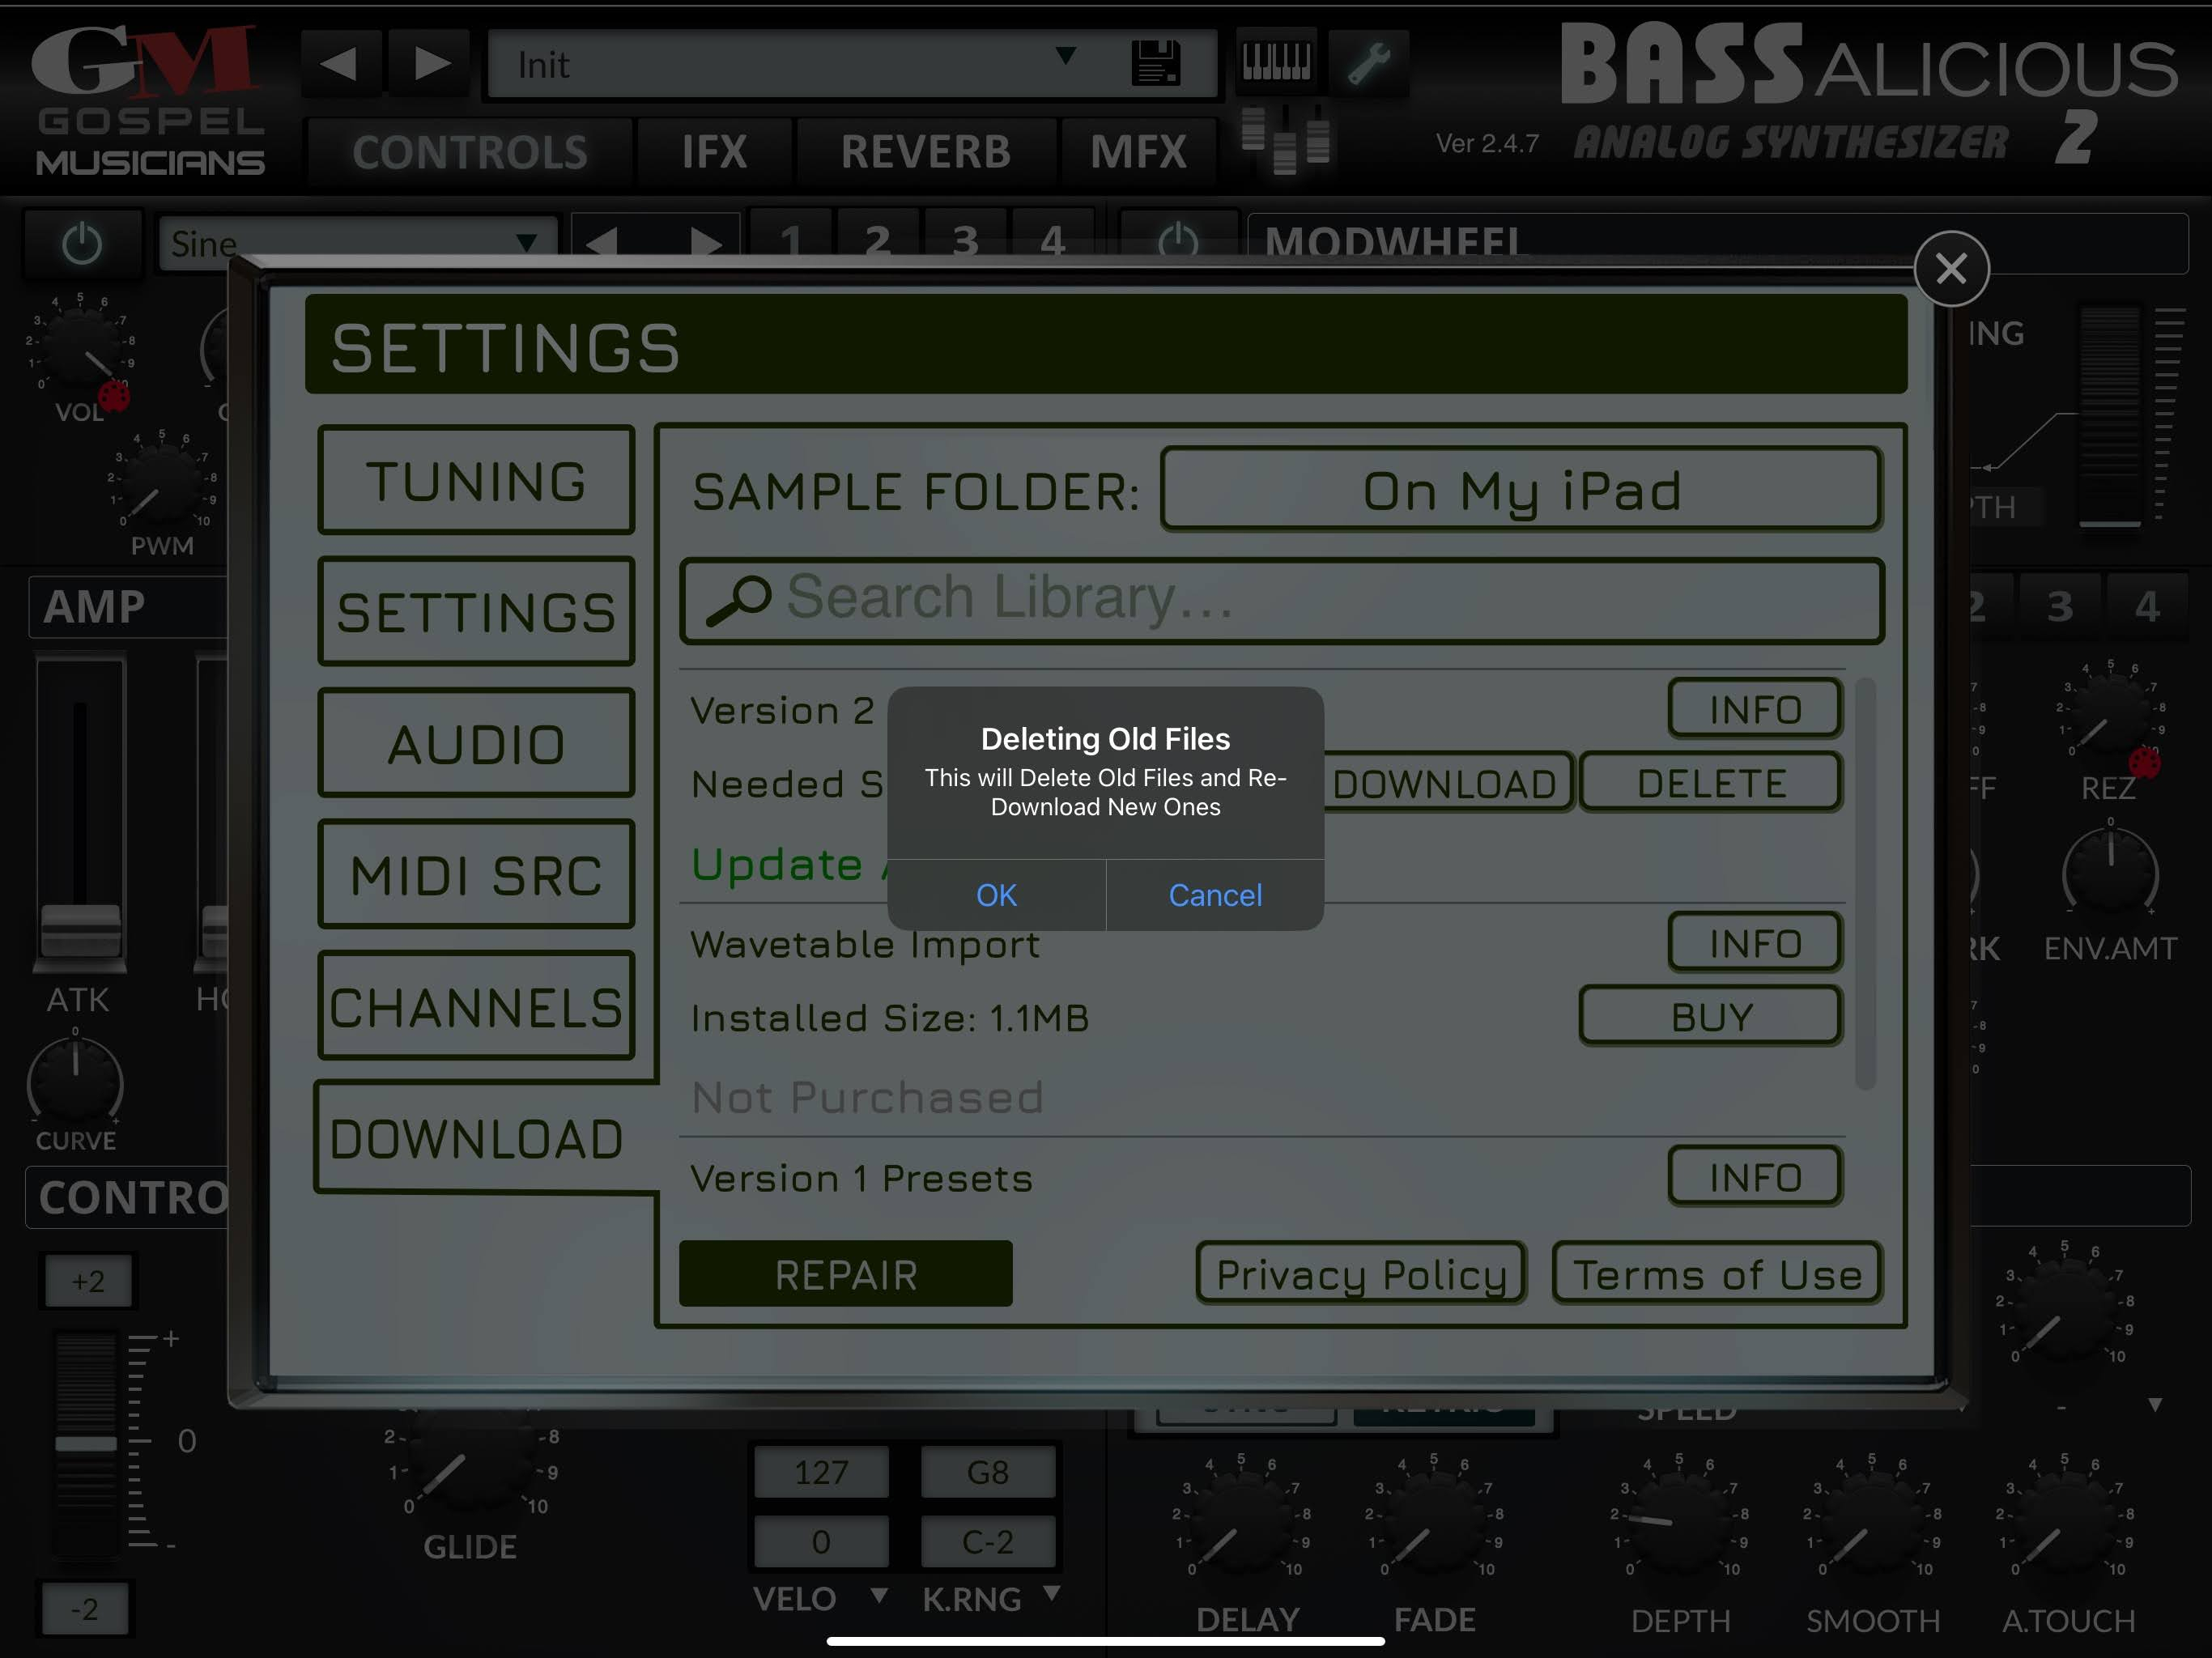
Task: Select filter slot 4 tab
Action: point(2148,606)
